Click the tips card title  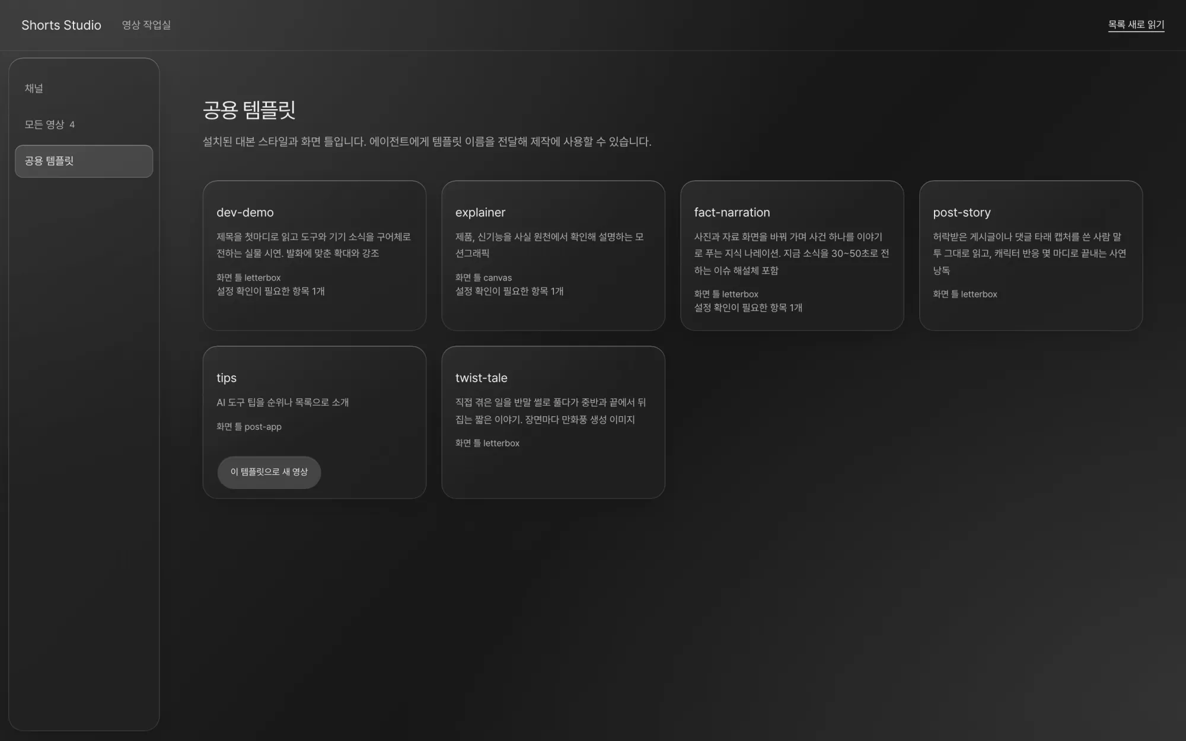tap(227, 378)
